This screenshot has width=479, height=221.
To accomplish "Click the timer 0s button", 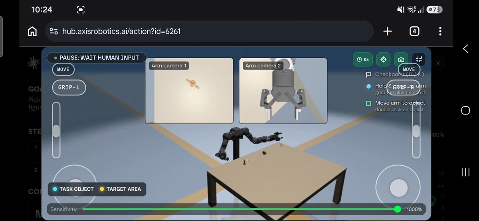I will point(362,59).
